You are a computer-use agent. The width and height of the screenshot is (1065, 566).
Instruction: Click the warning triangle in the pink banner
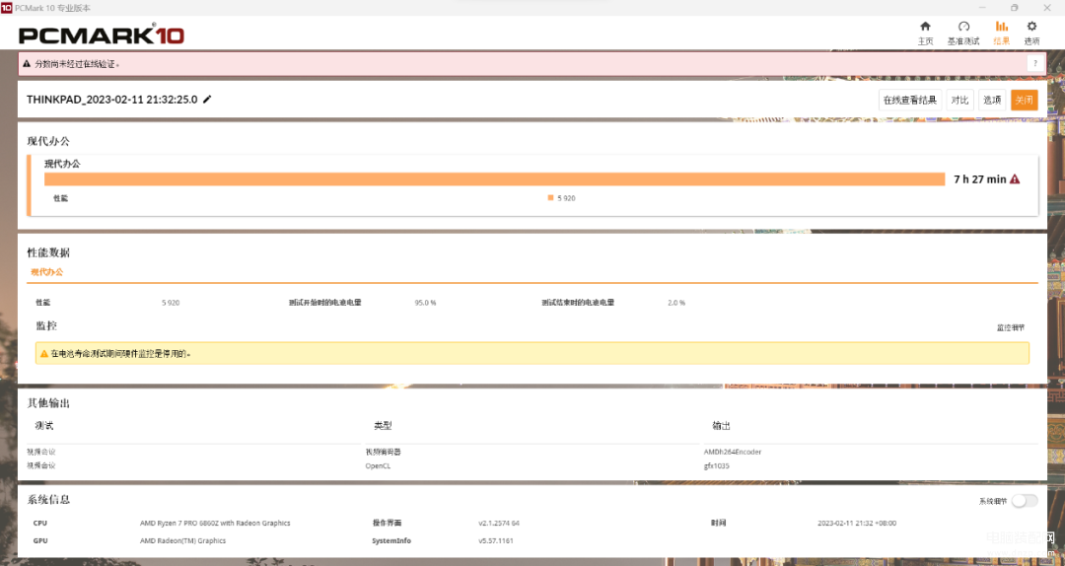pos(27,64)
